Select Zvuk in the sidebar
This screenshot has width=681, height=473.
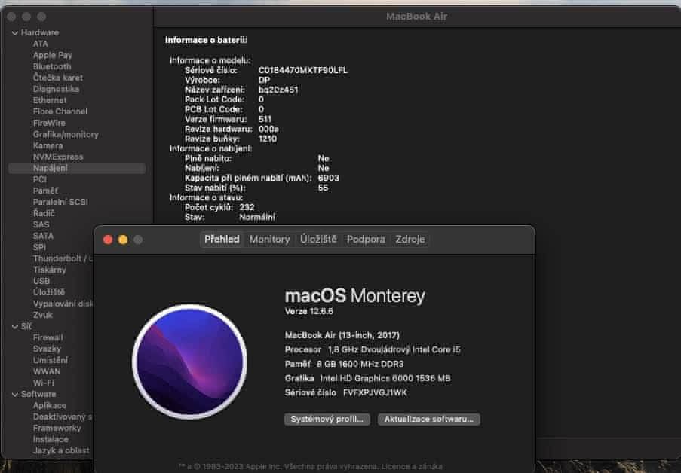(42, 315)
